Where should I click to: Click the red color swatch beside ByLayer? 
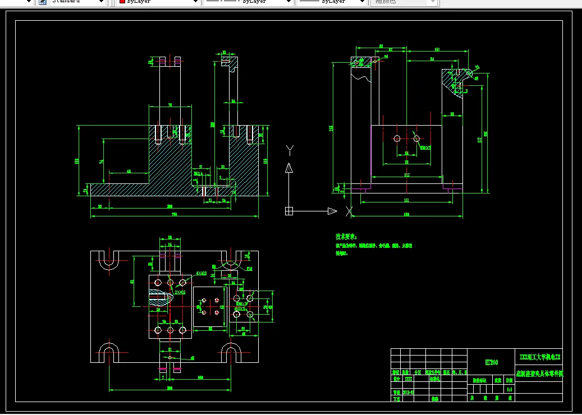click(122, 2)
